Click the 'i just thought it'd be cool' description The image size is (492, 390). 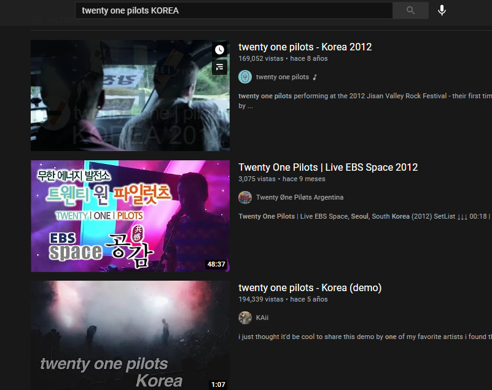365,337
